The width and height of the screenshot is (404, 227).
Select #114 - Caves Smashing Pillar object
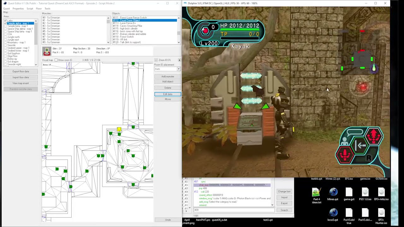145,26
